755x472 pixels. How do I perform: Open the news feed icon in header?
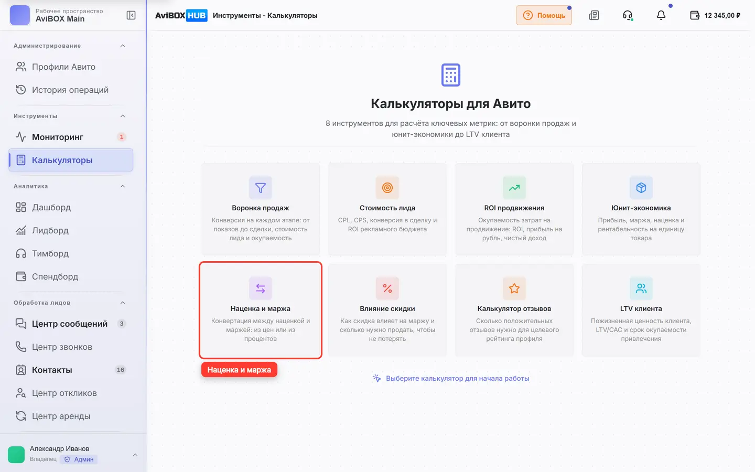point(594,15)
